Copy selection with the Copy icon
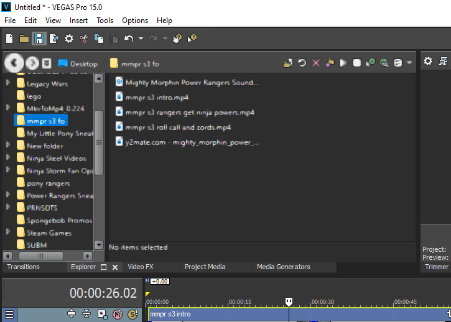This screenshot has width=451, height=322. pyautogui.click(x=99, y=39)
